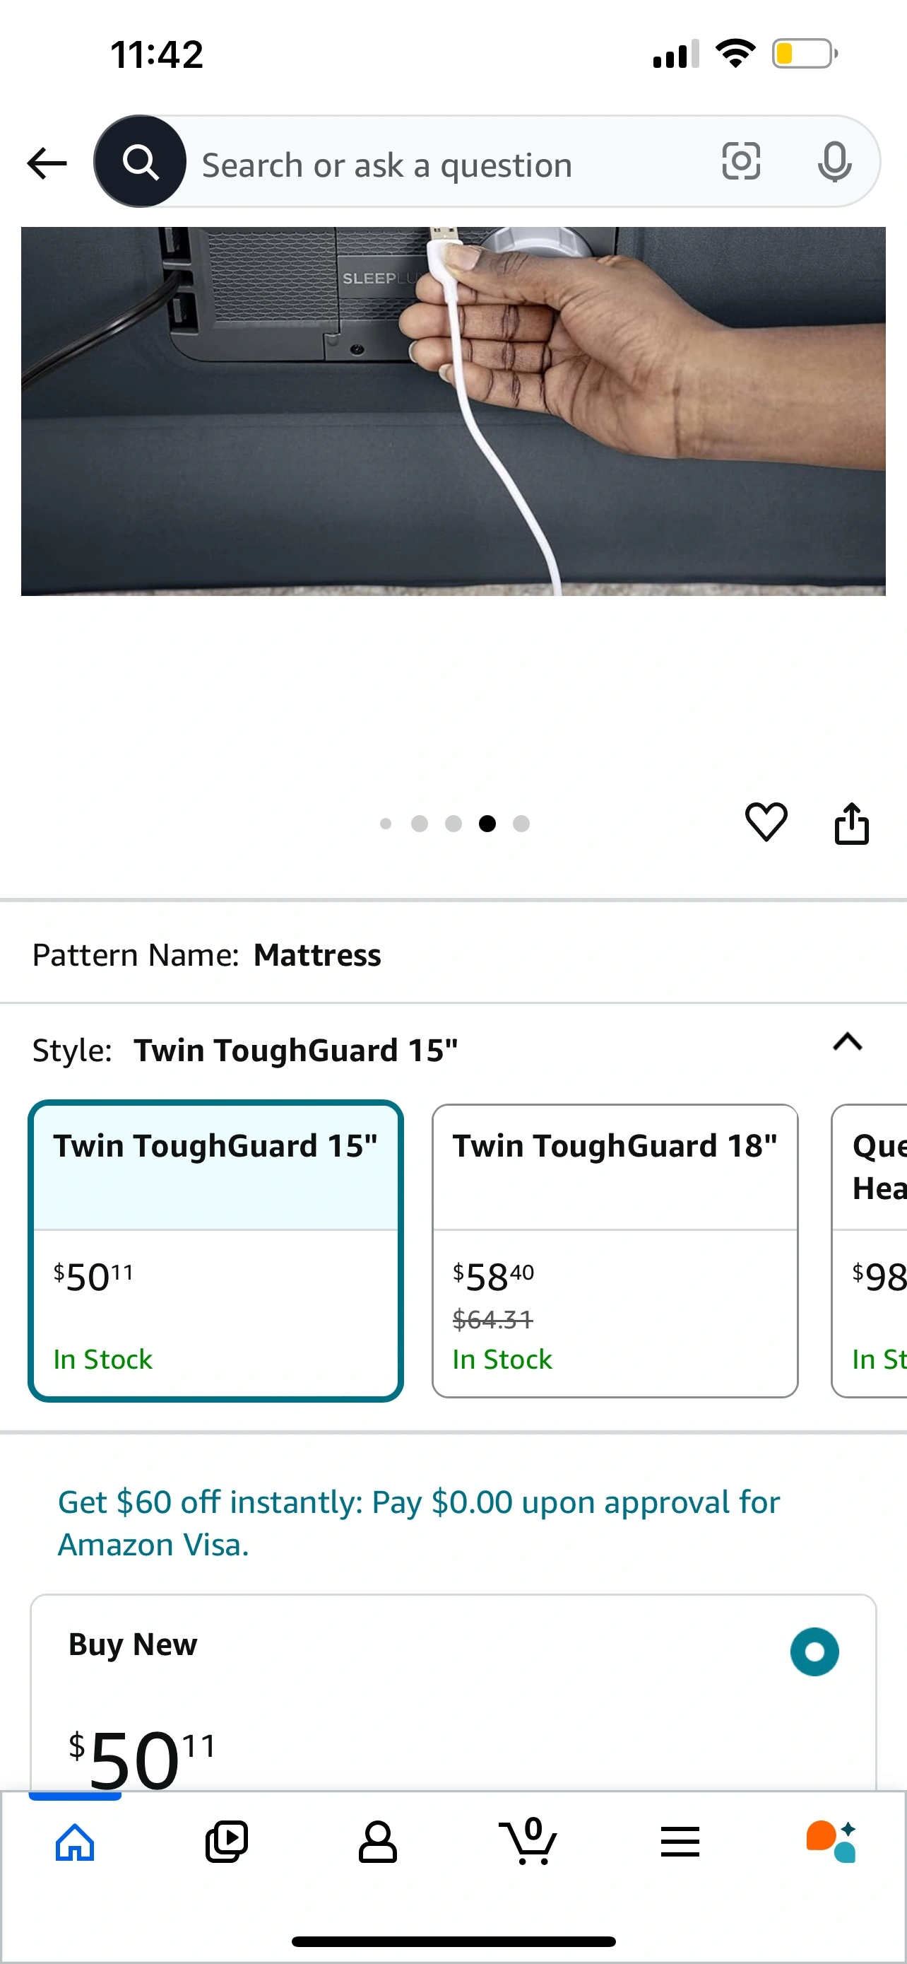Select the Buy New radio button
Viewport: 907px width, 1964px height.
814,1652
